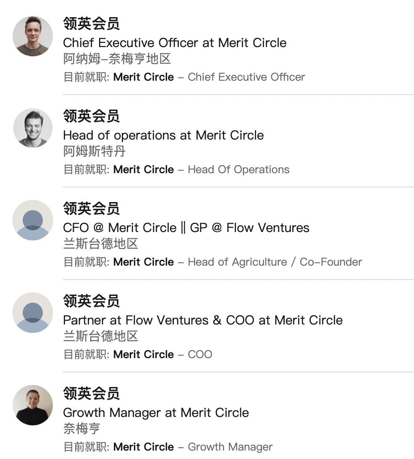The height and width of the screenshot is (459, 414).
Task: Open 领英会员 above Partner at Flow Ventures
Action: click(91, 301)
